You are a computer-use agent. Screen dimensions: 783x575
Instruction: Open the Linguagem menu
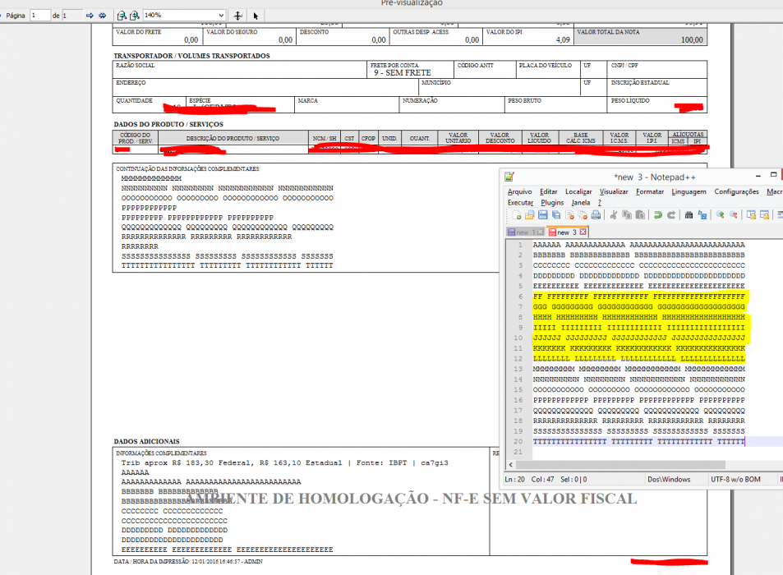pos(689,191)
